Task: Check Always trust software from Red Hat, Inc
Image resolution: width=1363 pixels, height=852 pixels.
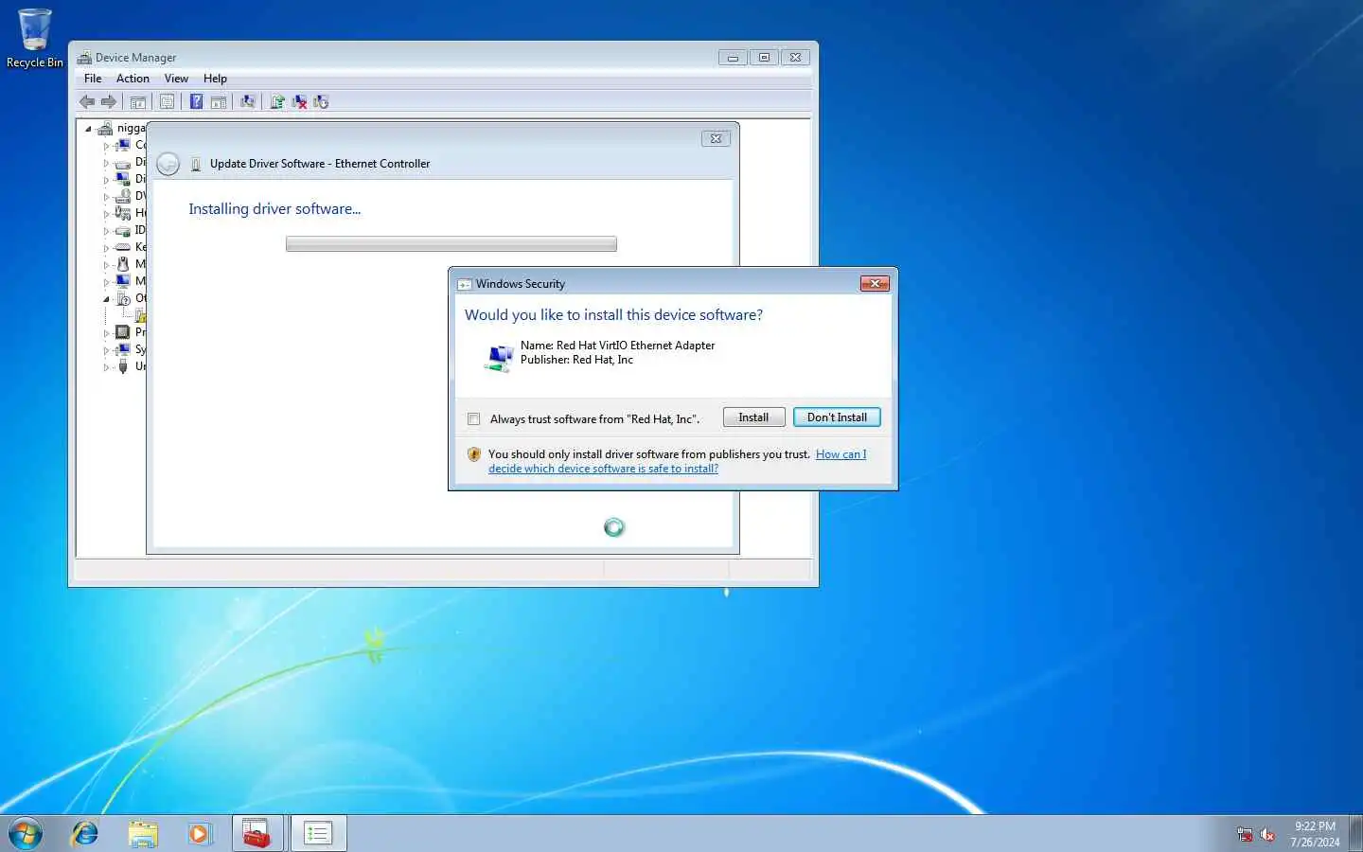Action: [x=474, y=419]
